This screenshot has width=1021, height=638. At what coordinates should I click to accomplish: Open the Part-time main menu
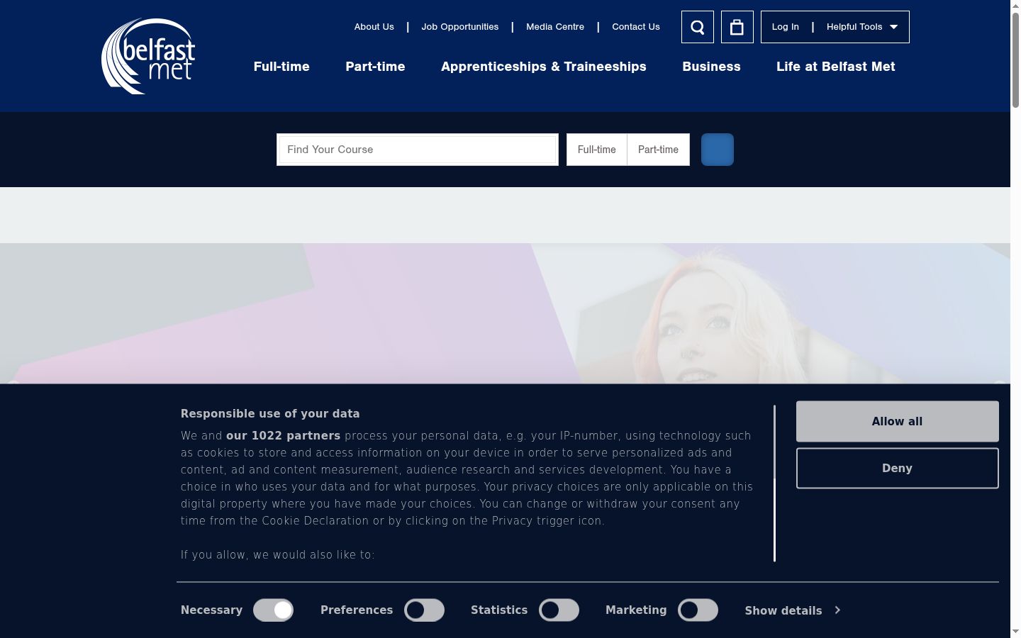click(375, 67)
